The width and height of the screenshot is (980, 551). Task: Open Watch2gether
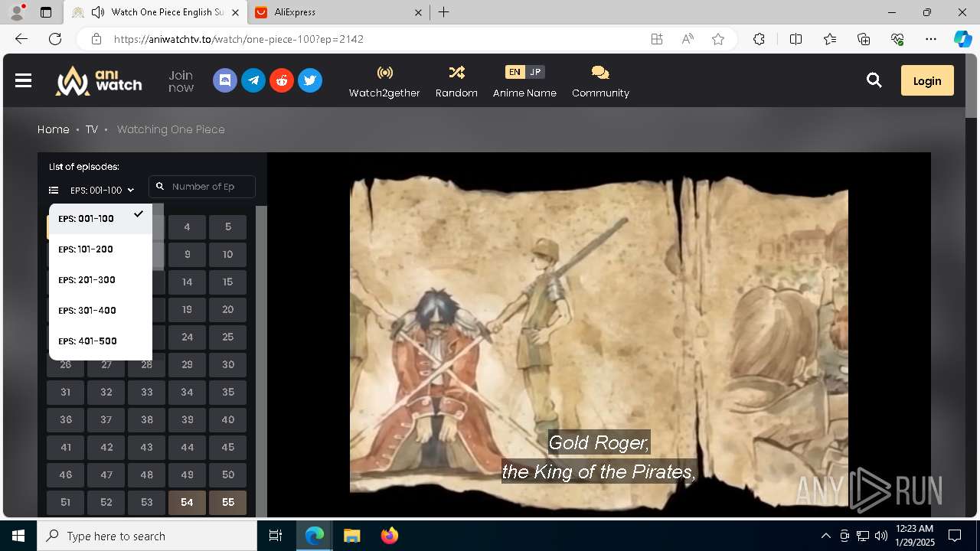[384, 81]
